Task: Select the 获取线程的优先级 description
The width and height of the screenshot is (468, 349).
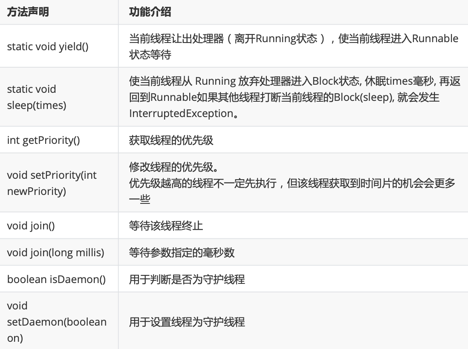Action: 171,140
